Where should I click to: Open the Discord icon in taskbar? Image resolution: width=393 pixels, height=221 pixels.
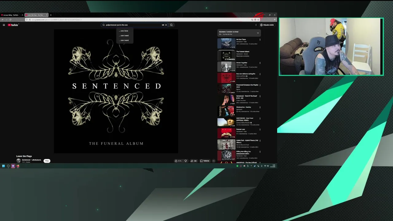(13, 166)
